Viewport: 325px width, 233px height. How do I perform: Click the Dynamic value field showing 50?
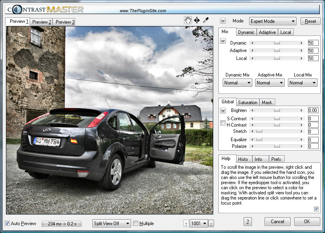point(313,43)
